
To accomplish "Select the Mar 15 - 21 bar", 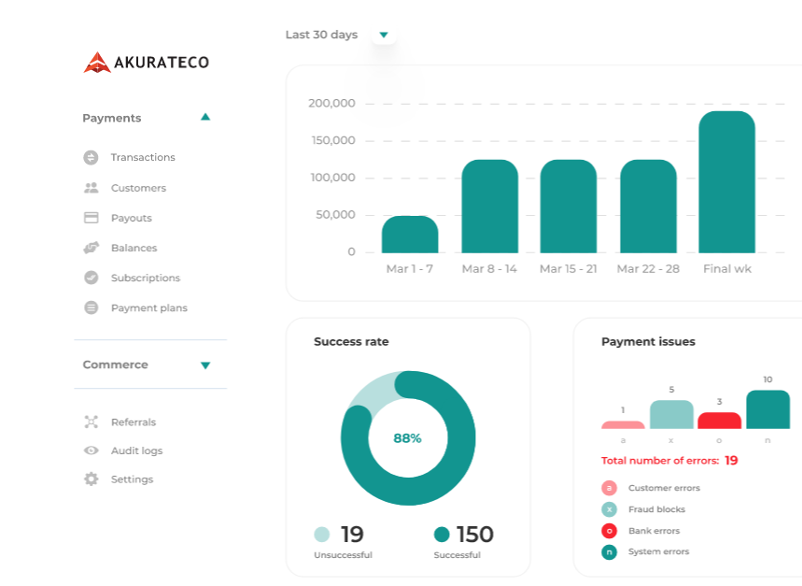I will [x=569, y=207].
